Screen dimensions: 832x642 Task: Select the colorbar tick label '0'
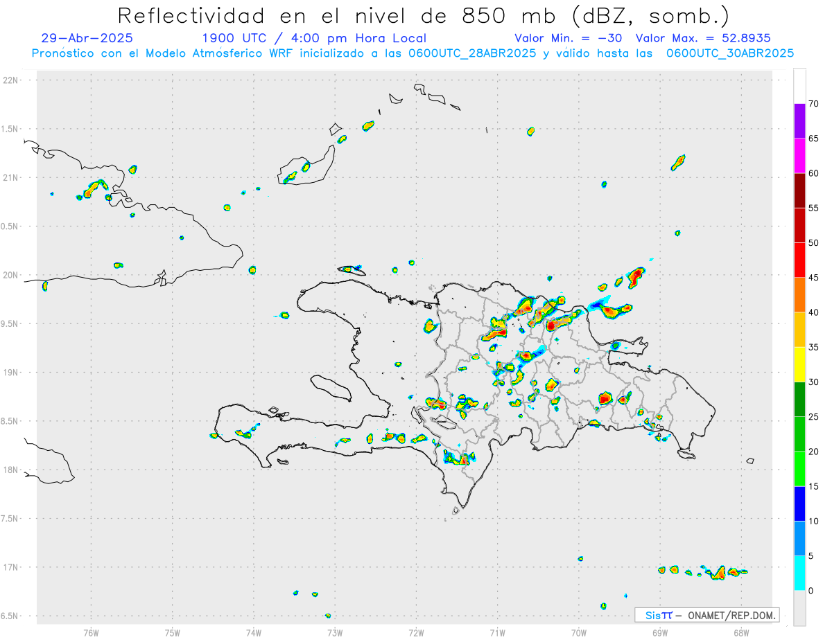click(x=811, y=591)
